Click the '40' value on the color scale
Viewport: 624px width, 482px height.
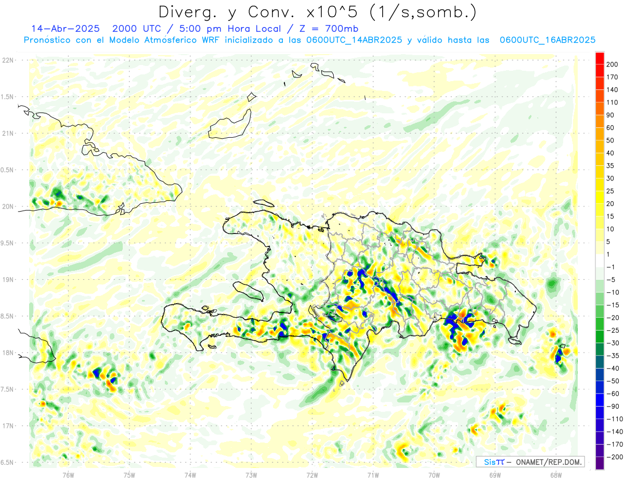click(610, 153)
